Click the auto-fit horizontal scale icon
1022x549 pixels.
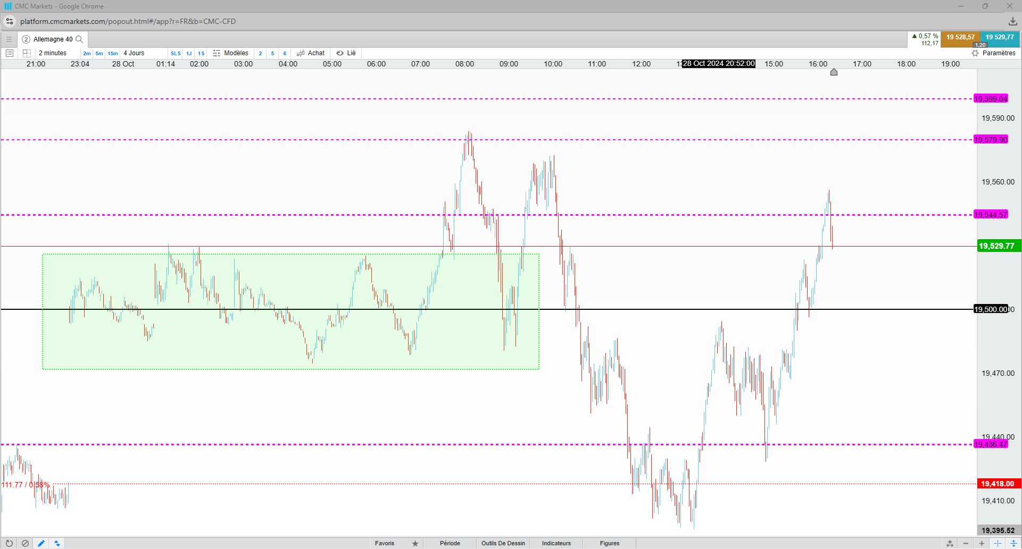pyautogui.click(x=950, y=543)
